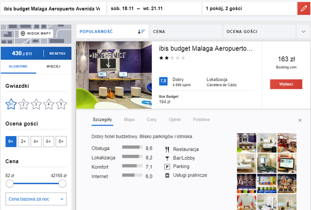Viewport: 311px width, 210px height.
Task: Select the 0+ guest rating filter
Action: (x=11, y=141)
